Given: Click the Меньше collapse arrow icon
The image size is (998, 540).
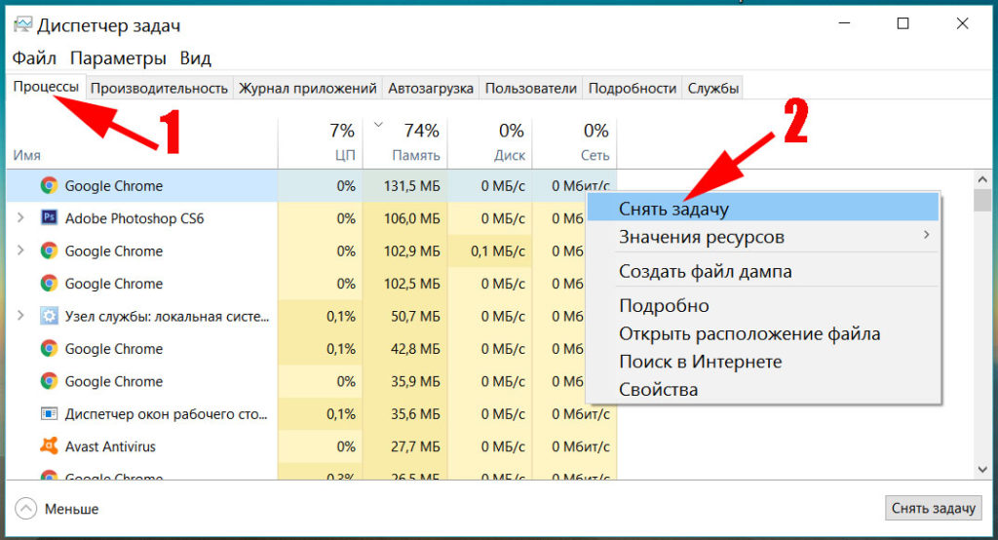Looking at the screenshot, I should point(26,508).
